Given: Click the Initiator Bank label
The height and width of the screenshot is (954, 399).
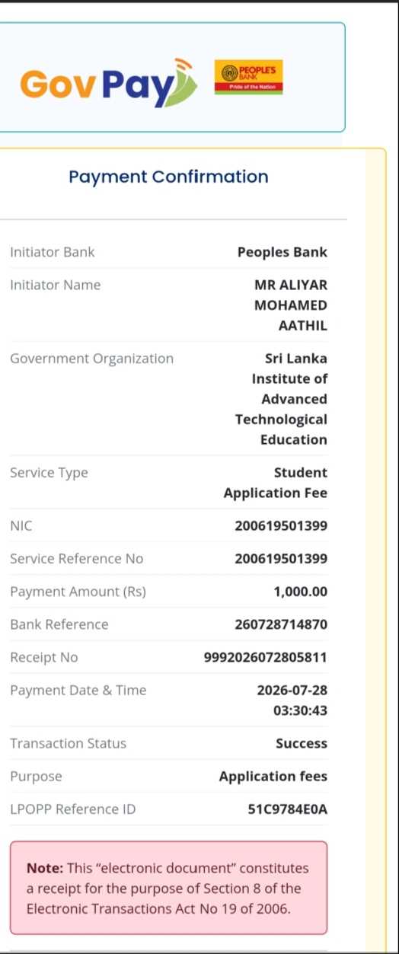Looking at the screenshot, I should [x=53, y=252].
